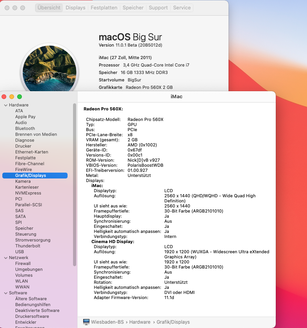Select WWAN in the sidebar

(x=22, y=287)
